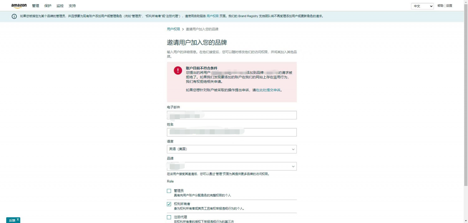Click the 在此处提交申诉 appeal link
The width and height of the screenshot is (468, 223).
268,90
